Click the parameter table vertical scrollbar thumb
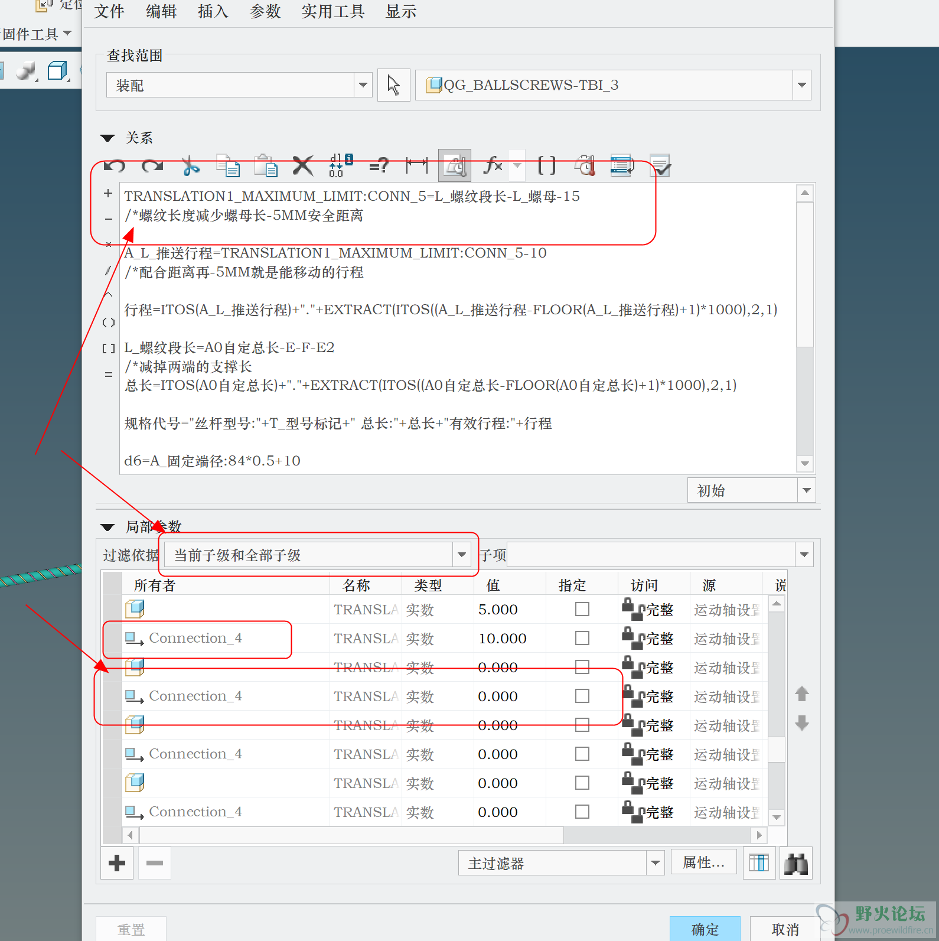The image size is (939, 941). click(x=777, y=749)
